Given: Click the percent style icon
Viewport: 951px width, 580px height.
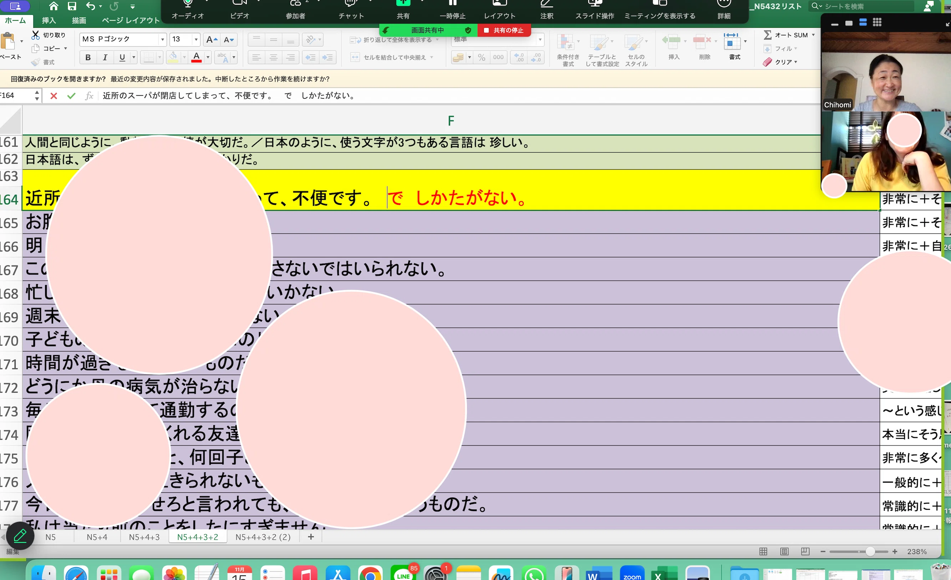Looking at the screenshot, I should click(481, 57).
